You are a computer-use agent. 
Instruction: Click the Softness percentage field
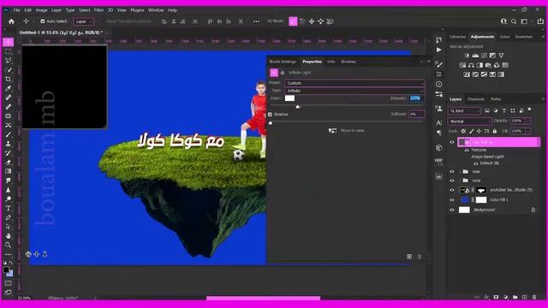tap(417, 114)
